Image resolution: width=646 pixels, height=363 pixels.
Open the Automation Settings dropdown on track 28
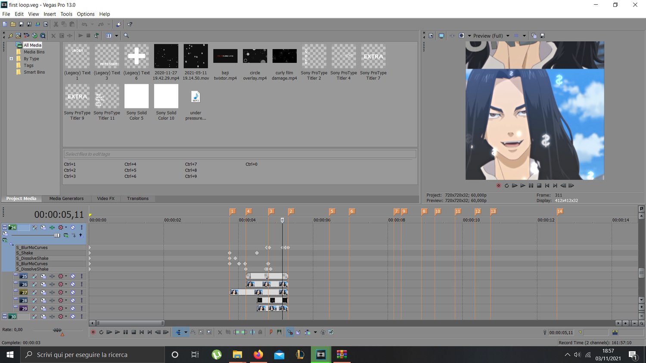click(x=66, y=300)
